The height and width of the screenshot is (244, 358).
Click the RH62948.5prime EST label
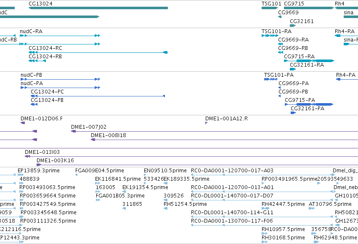[x=335, y=238]
